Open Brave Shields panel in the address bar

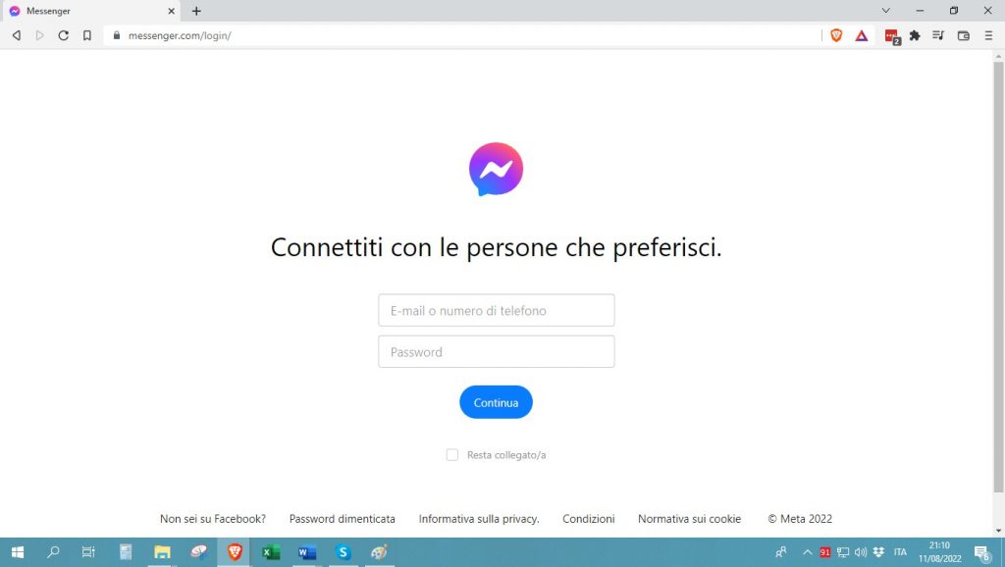pyautogui.click(x=836, y=35)
